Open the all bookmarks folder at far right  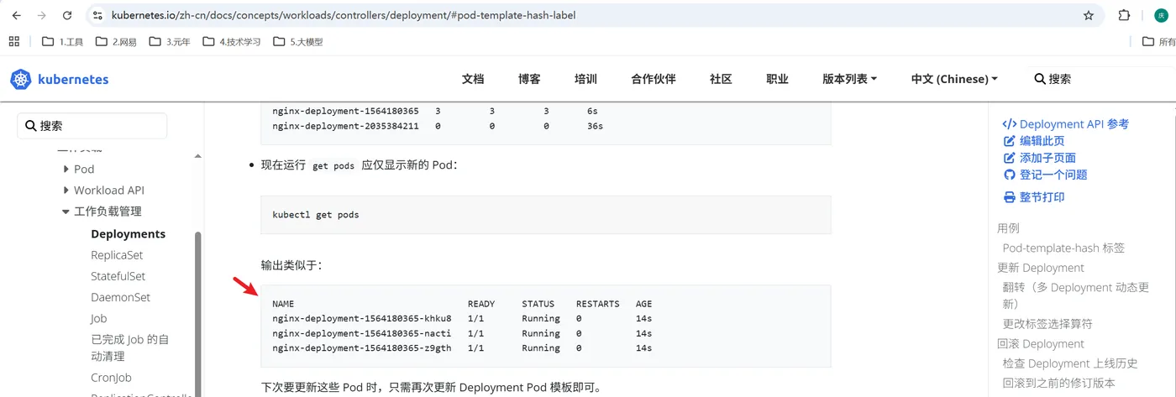point(1159,41)
